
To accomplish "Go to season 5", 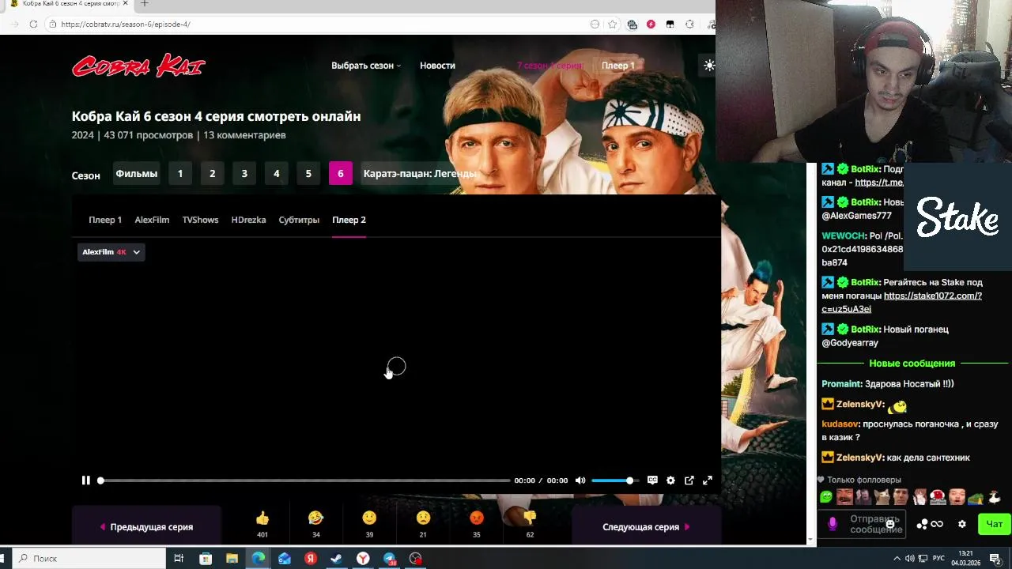I will point(308,174).
